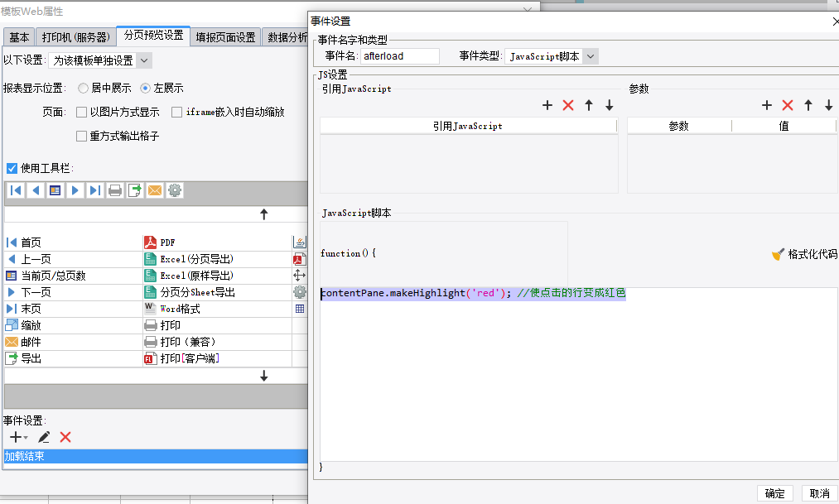Delete selected event with red X

coord(65,437)
